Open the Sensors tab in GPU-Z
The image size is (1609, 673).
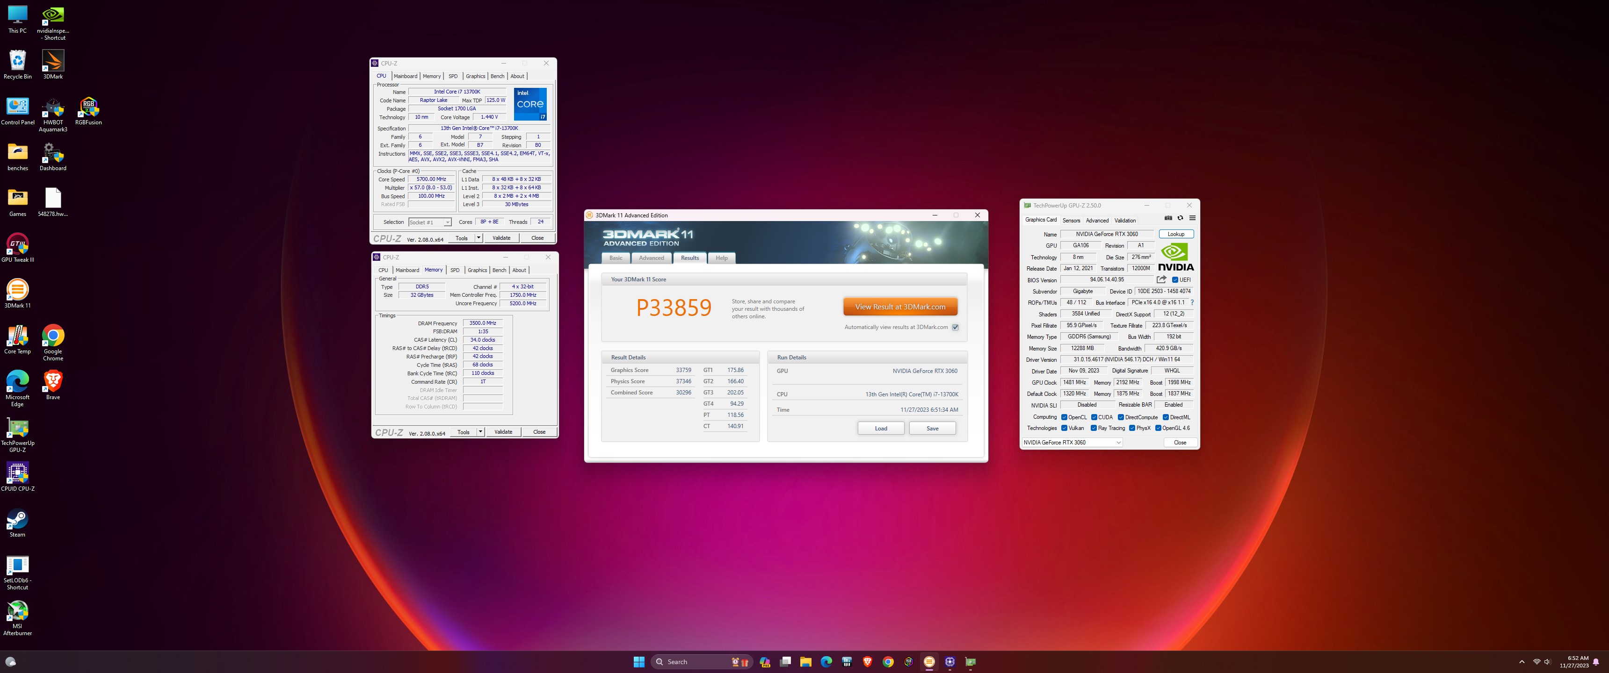1071,221
